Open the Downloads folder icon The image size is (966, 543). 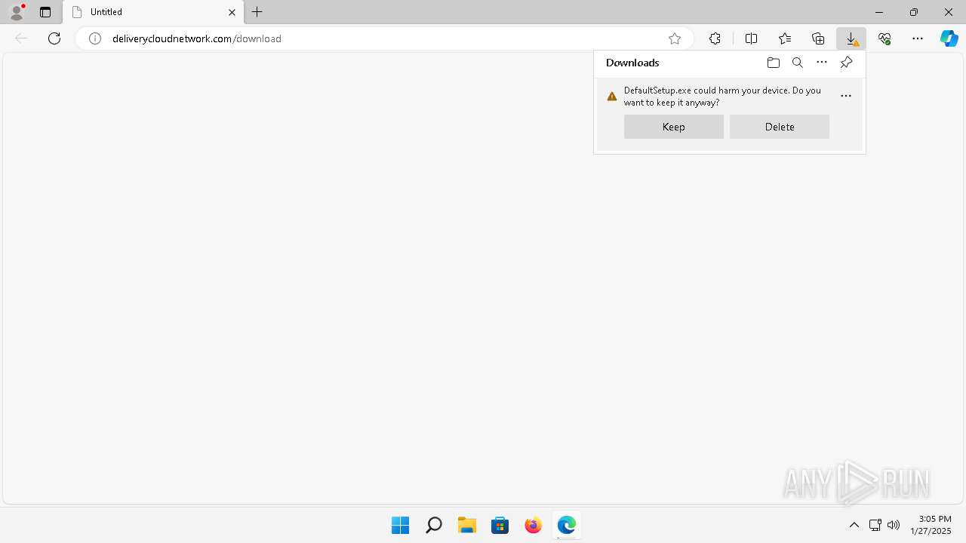click(x=773, y=63)
